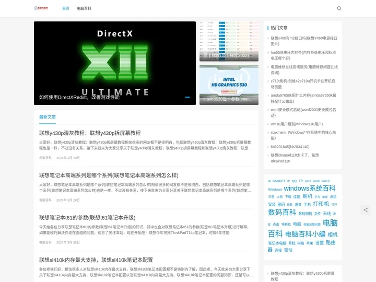Click the 相机 tag
The height and width of the screenshot is (282, 376).
point(333,235)
